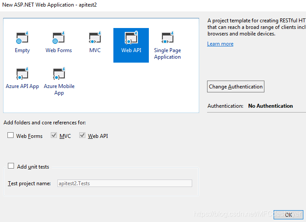Toggle the MVC references checkbox
306x222 pixels.
(54, 135)
